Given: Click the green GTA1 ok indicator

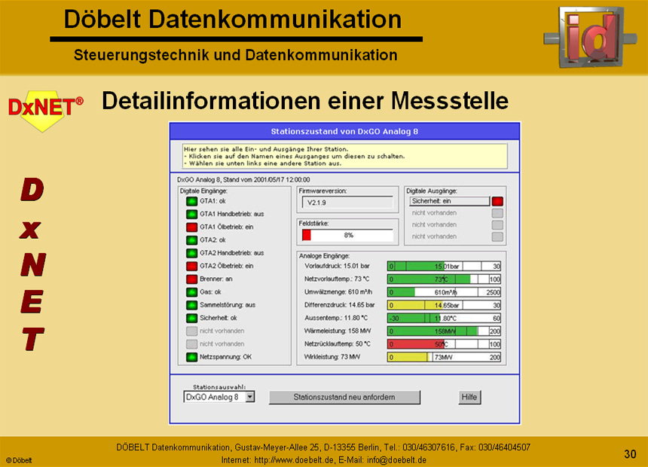Looking at the screenshot, I should pos(191,201).
